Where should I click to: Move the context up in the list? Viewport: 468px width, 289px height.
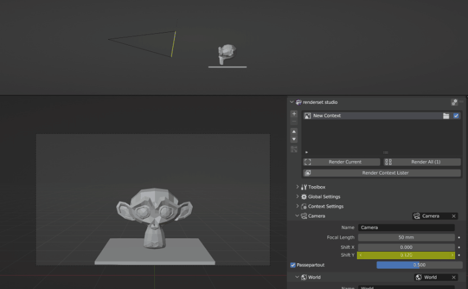tap(294, 131)
